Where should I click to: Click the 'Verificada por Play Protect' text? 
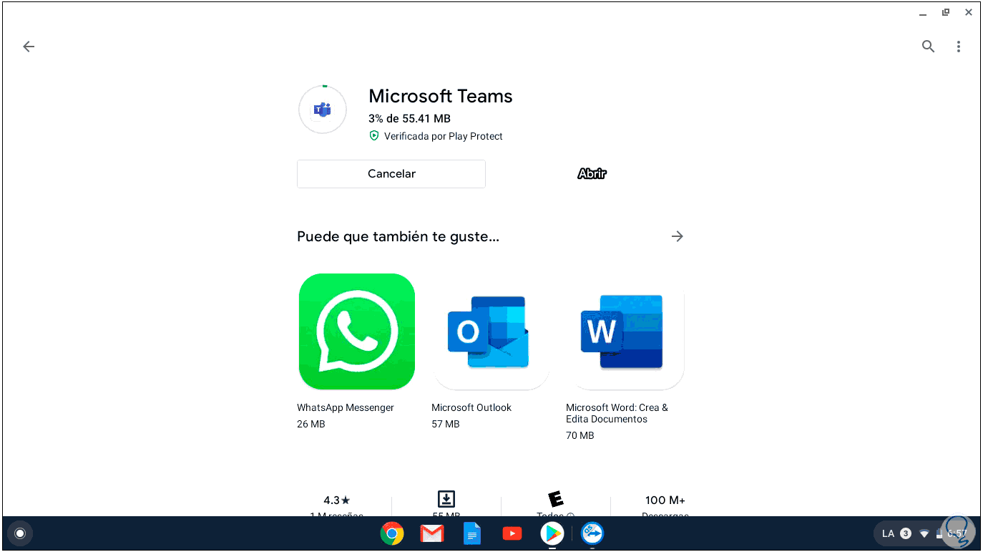(x=444, y=136)
